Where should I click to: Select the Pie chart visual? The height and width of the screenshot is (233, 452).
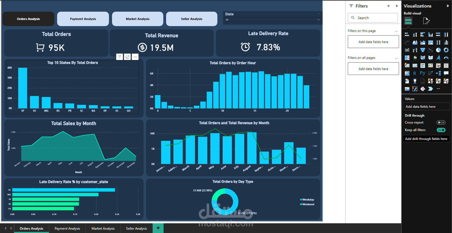click(x=438, y=50)
